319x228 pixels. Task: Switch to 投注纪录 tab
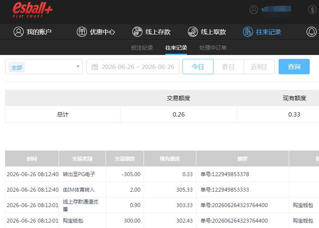(142, 48)
